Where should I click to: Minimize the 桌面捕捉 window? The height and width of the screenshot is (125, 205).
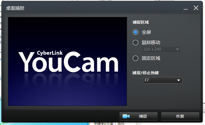point(186,9)
